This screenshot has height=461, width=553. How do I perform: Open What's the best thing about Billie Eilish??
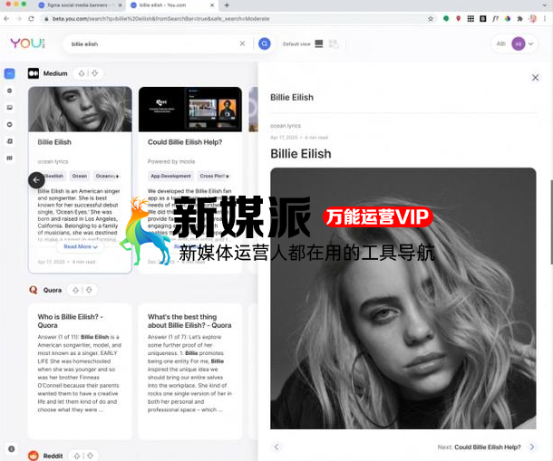tap(189, 321)
